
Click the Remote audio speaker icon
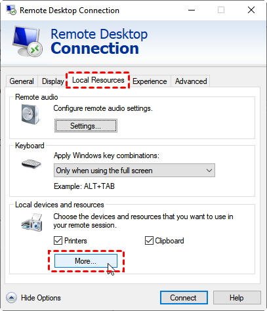(x=30, y=114)
